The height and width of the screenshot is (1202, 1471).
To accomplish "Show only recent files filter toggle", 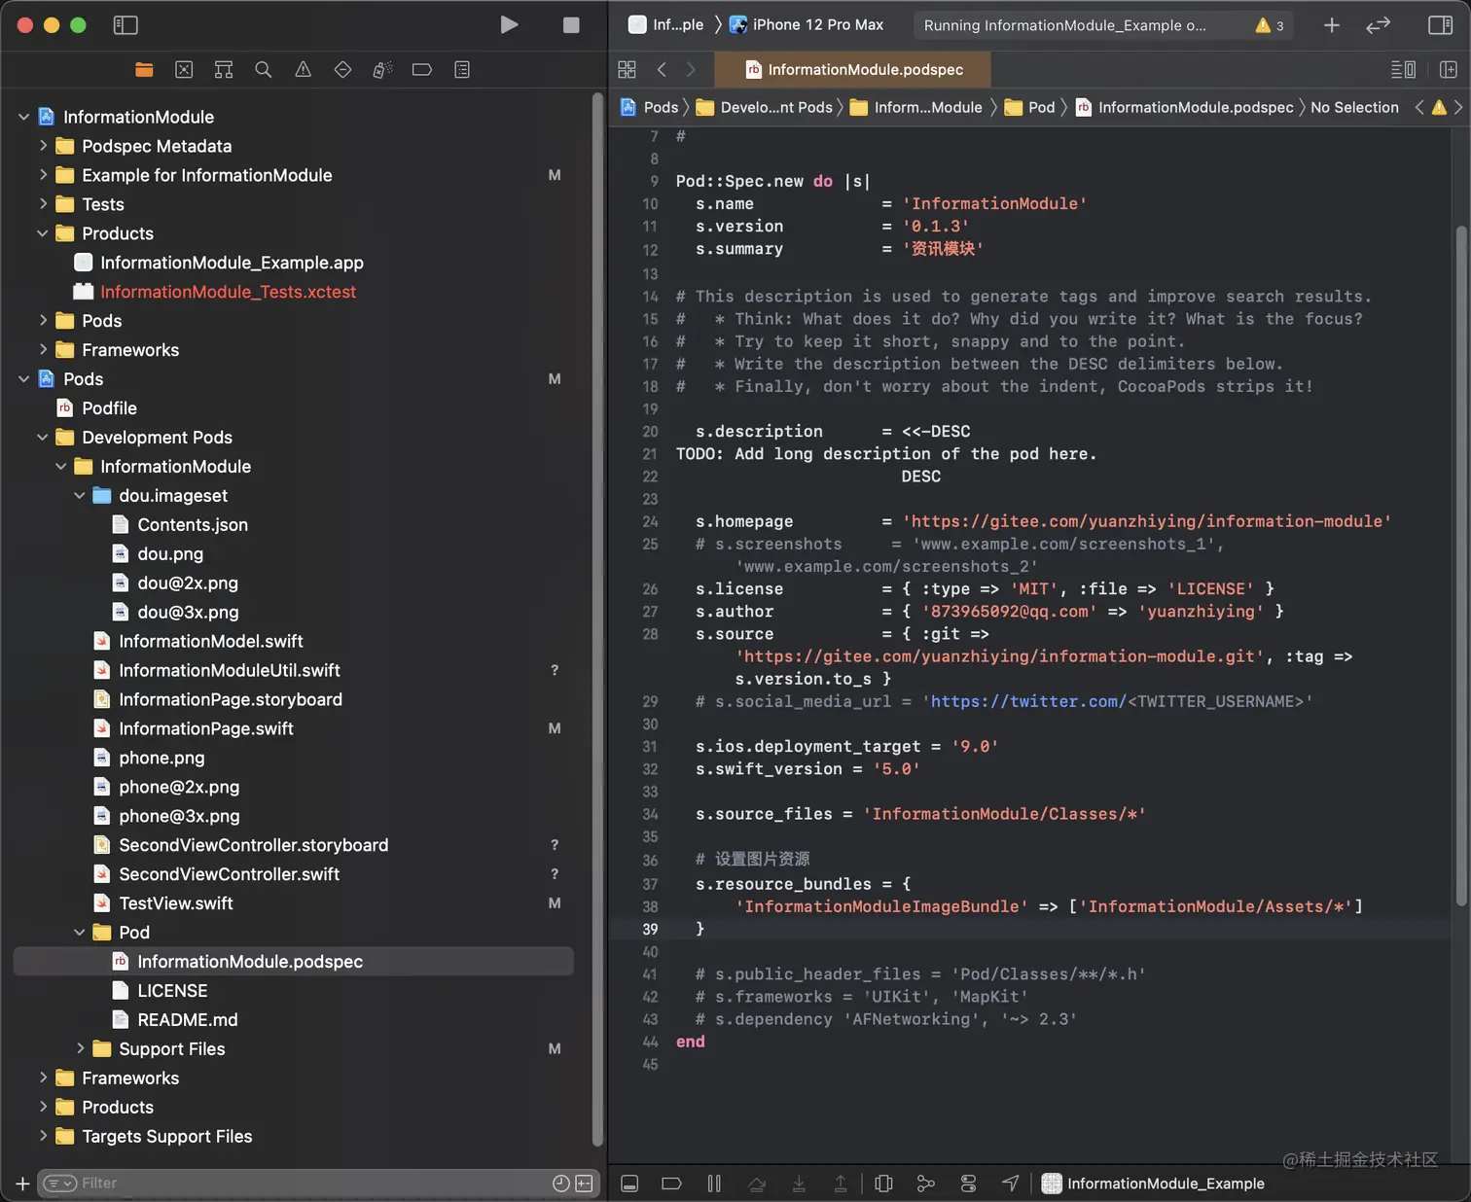I will (x=561, y=1184).
